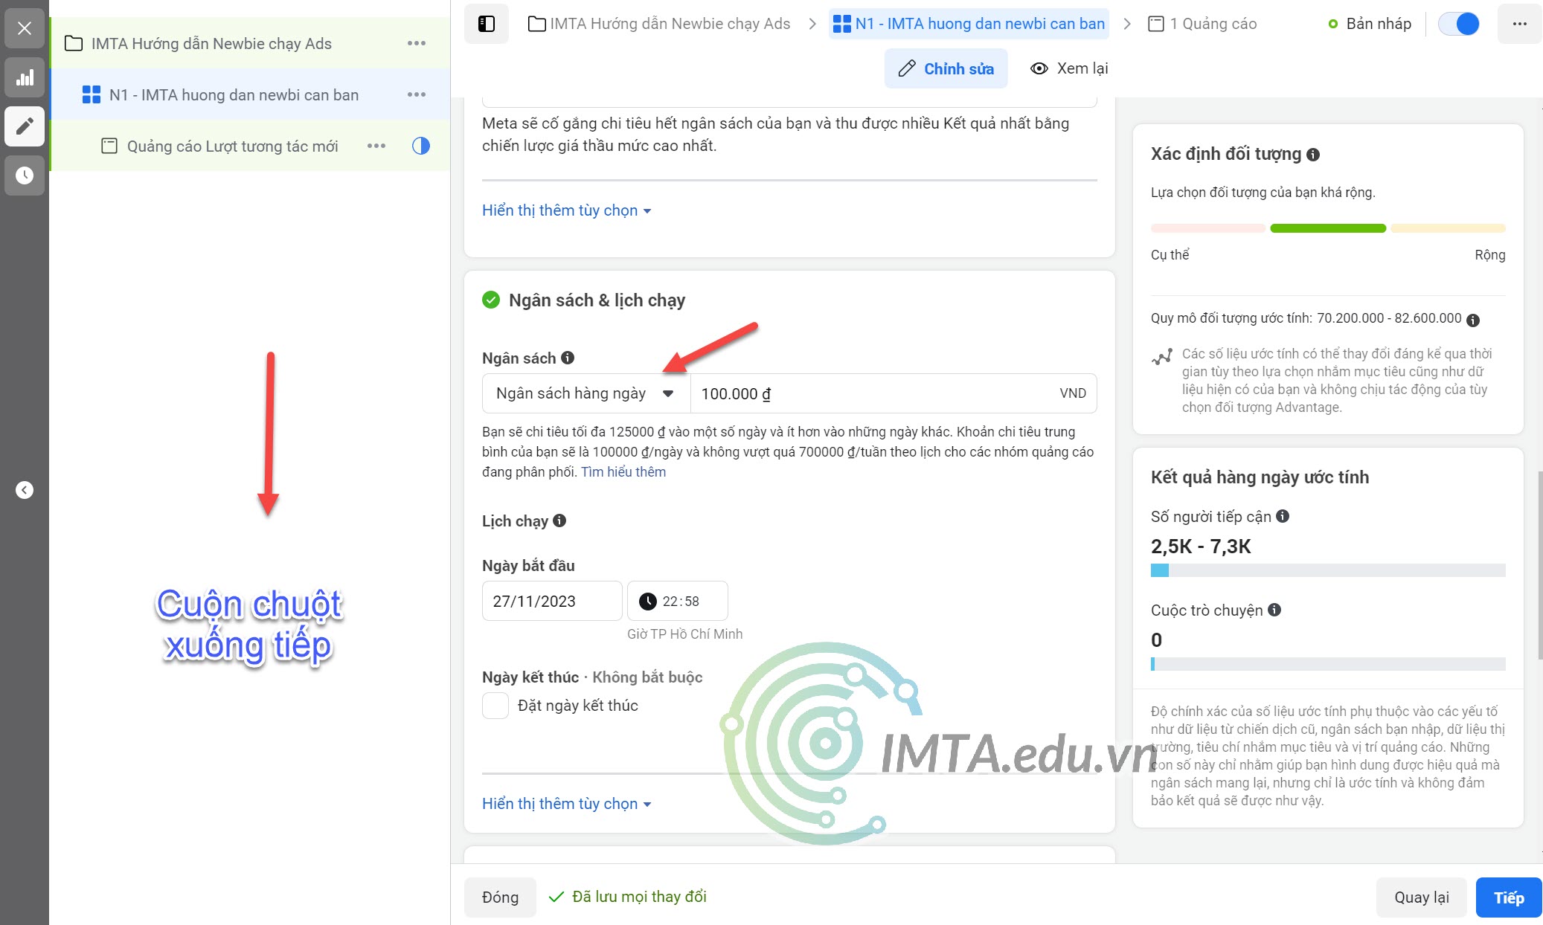1543x925 pixels.
Task: Select the pencil edit icon in sidebar
Action: pos(25,126)
